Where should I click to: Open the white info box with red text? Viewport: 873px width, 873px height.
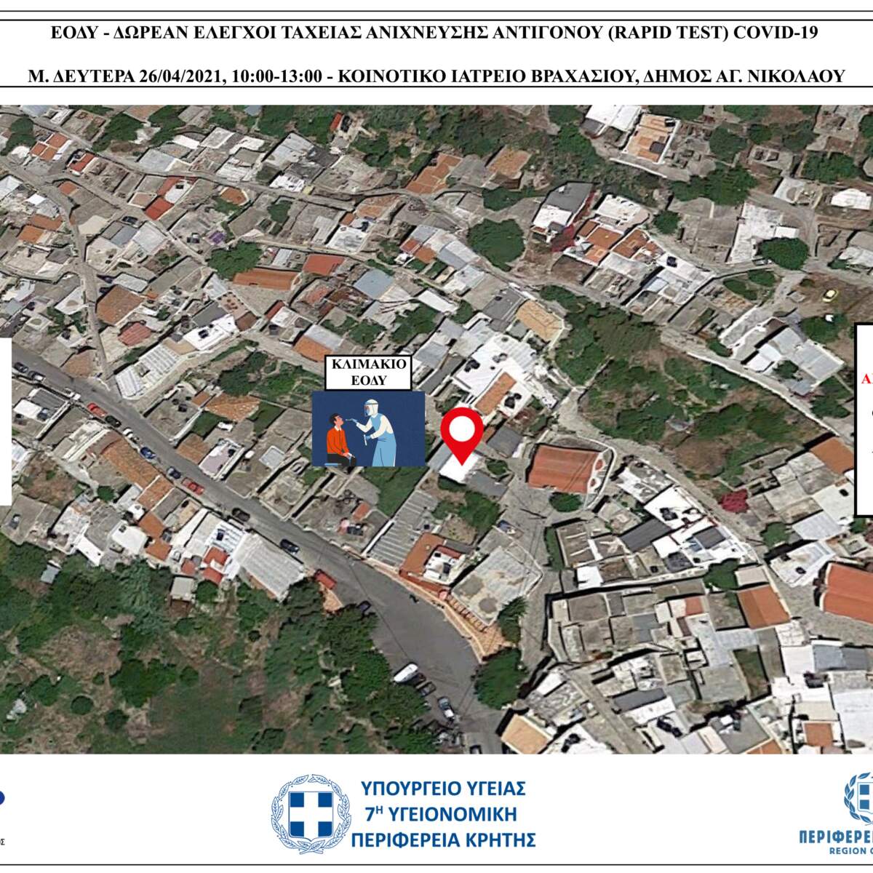tap(864, 418)
